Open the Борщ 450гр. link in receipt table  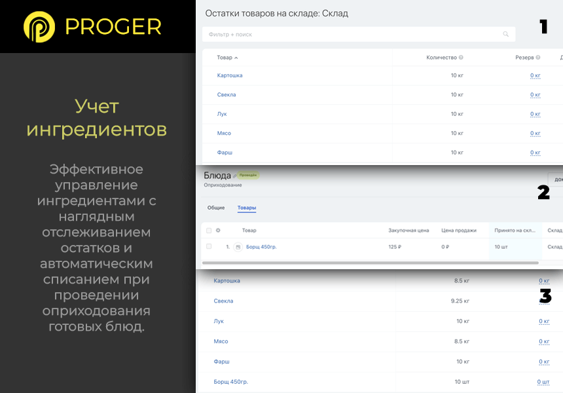(263, 247)
